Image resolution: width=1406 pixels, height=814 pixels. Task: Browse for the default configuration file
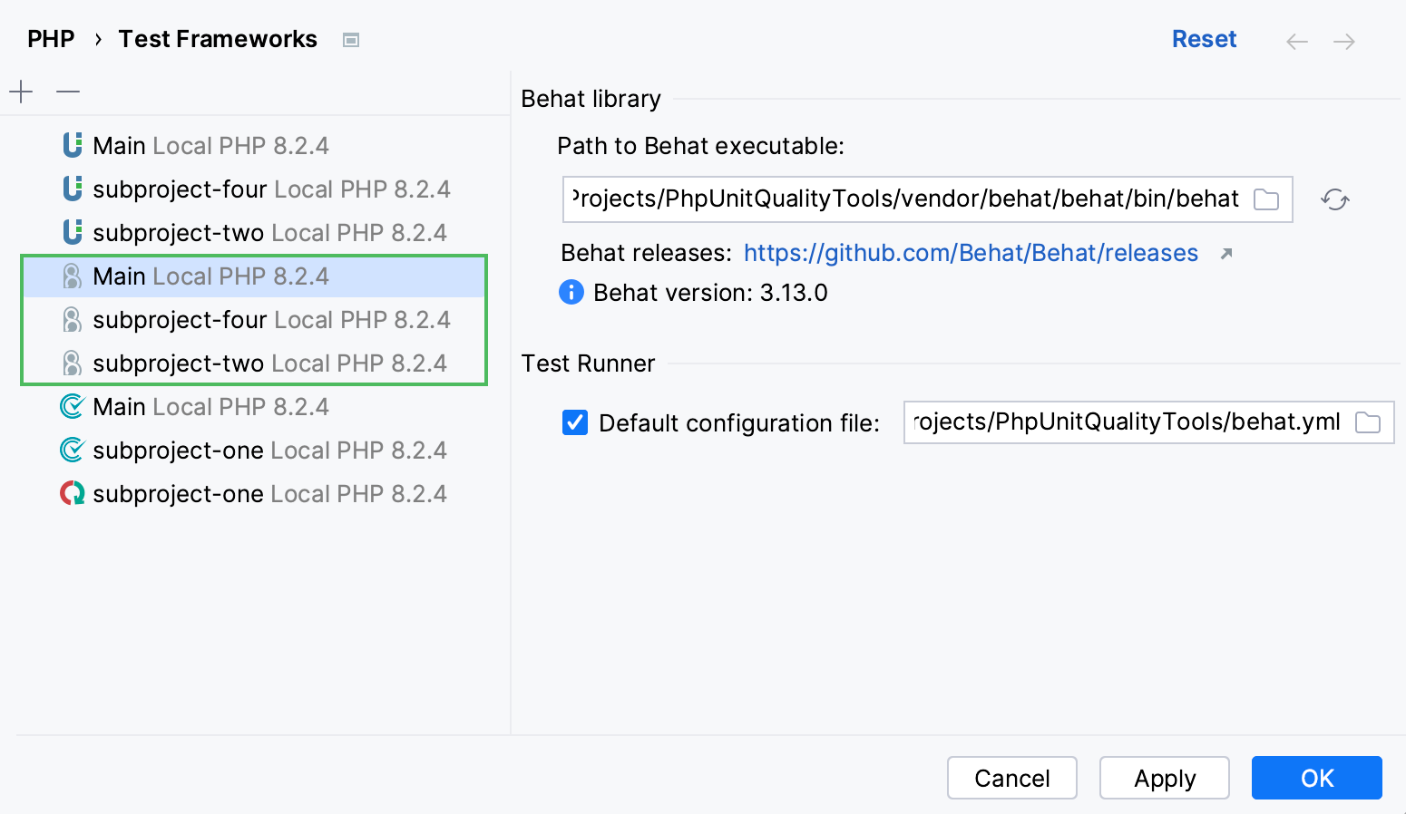tap(1368, 422)
